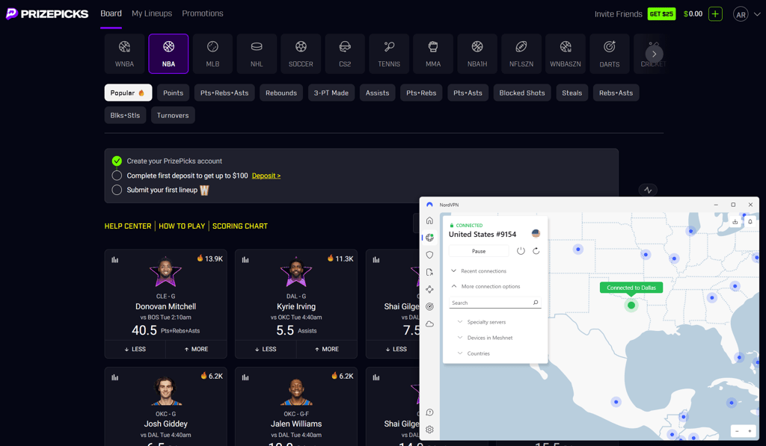
Task: Open NordVPN notifications bell icon
Action: pyautogui.click(x=750, y=222)
